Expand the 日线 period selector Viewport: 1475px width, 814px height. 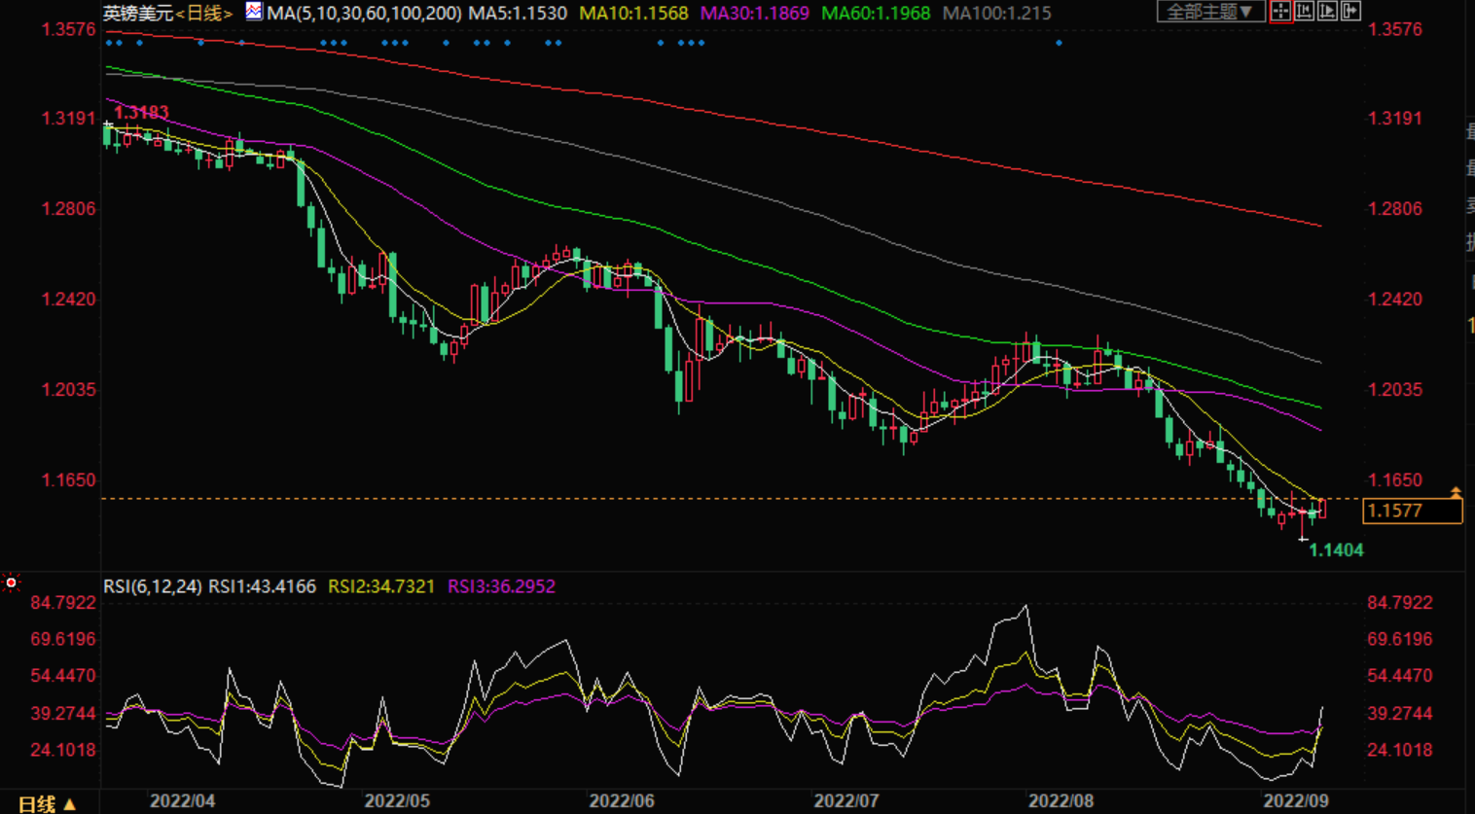coord(46,804)
